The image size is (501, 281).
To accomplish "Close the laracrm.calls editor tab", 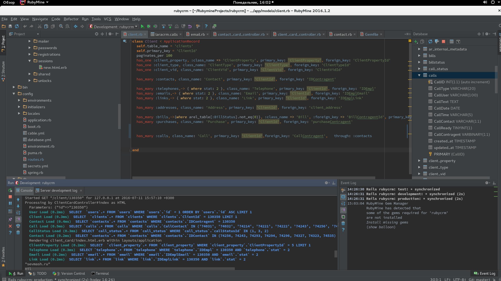I will pos(180,34).
